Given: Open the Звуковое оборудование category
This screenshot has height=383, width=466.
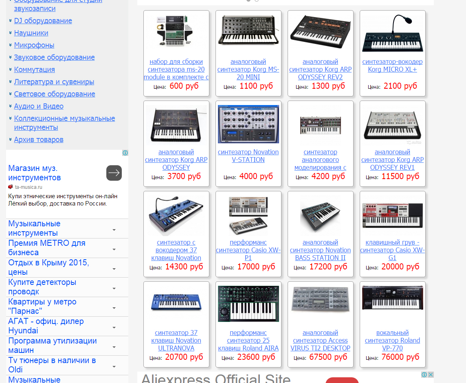Looking at the screenshot, I should [55, 57].
